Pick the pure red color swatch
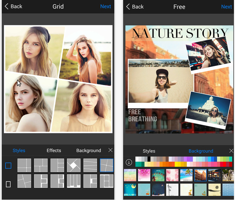235x200 pixels. coord(225,164)
